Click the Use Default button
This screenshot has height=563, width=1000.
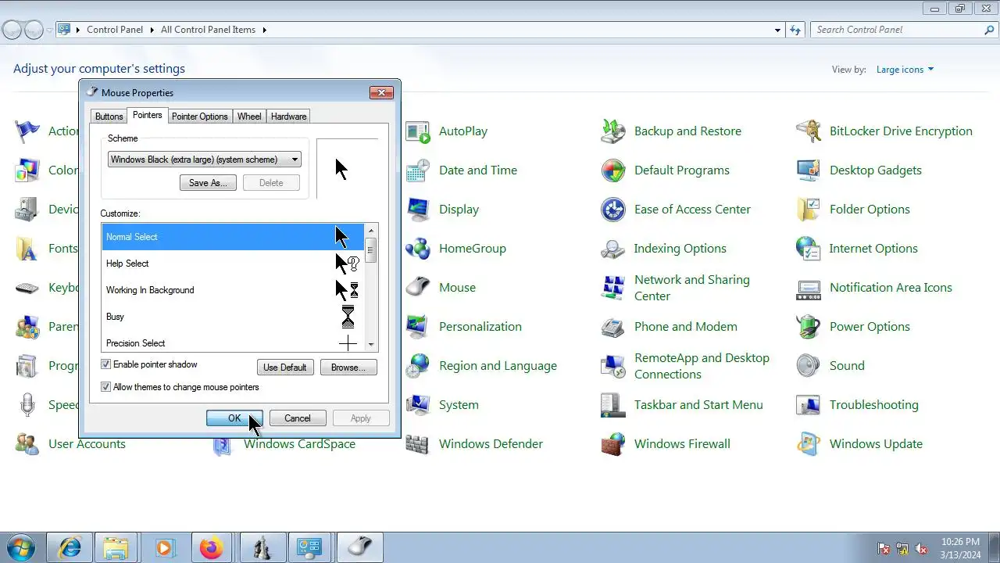(285, 368)
